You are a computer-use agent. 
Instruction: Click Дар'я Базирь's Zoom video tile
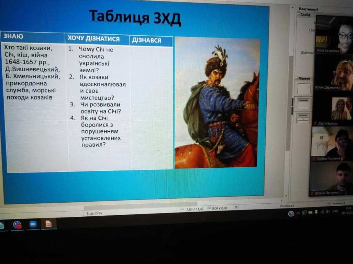click(x=332, y=109)
